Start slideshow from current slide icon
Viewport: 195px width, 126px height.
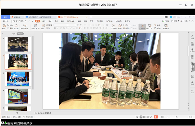[25, 25]
